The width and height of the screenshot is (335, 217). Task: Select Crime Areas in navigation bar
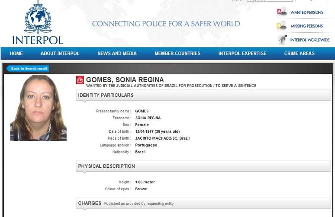pyautogui.click(x=299, y=54)
